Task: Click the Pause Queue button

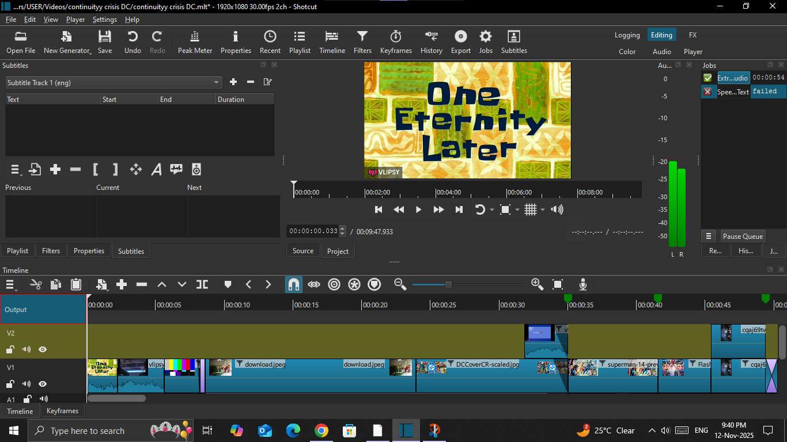Action: [x=743, y=237]
